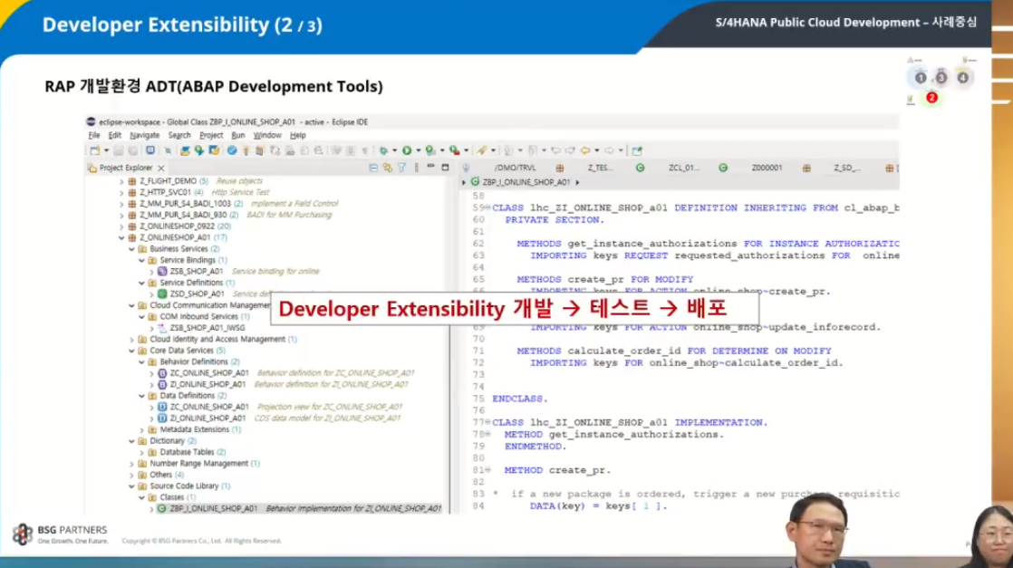Switch to the ZCL_01... editor tab

(x=683, y=168)
